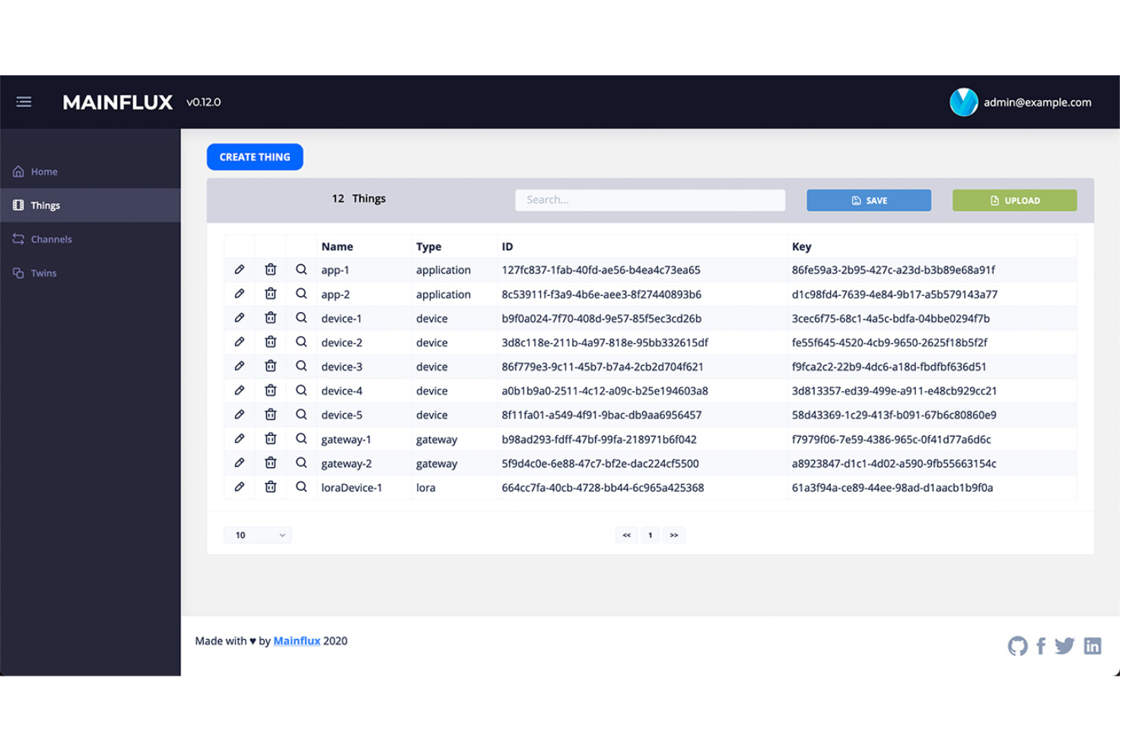Screen dimensions: 1126x751
Task: Click inside the Search field
Action: coord(650,199)
